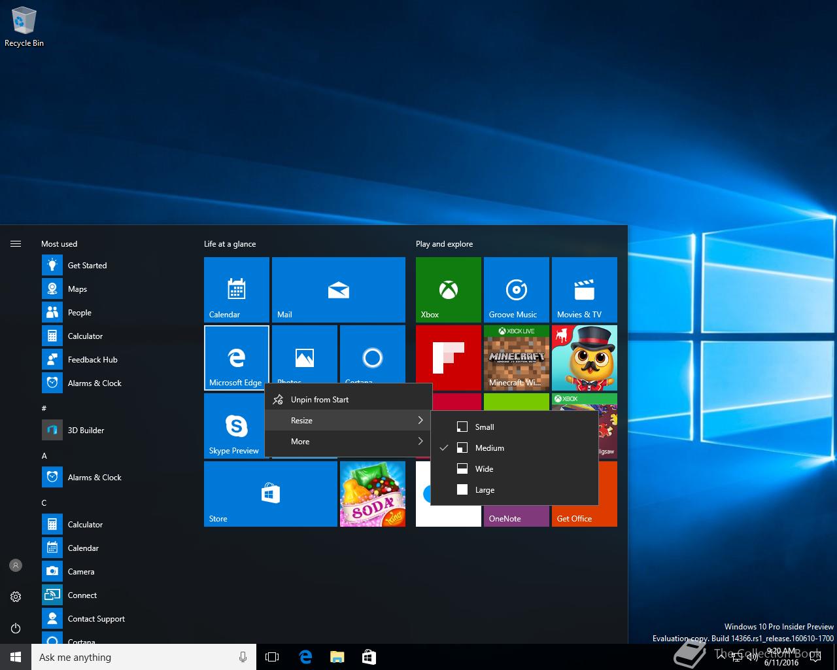837x670 pixels.
Task: Expand the Resize submenu
Action: (349, 420)
